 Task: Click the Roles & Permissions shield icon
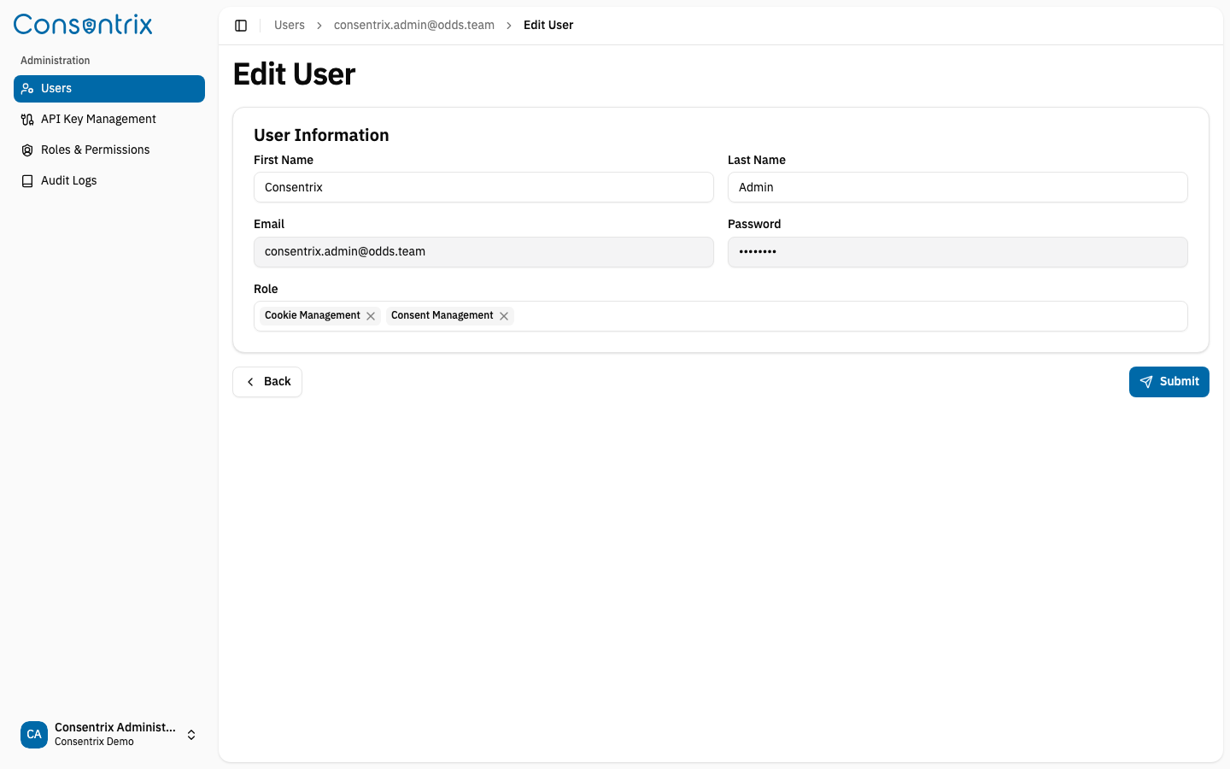[27, 150]
